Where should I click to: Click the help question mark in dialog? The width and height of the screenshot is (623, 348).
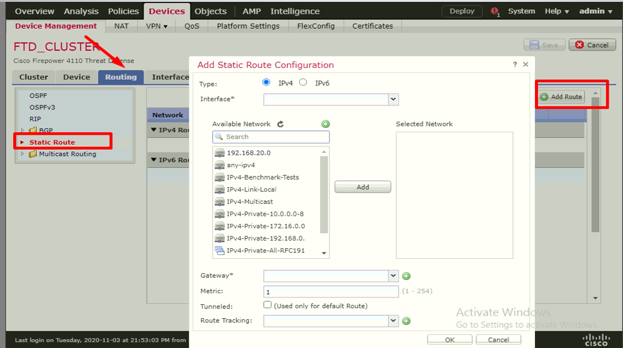tap(515, 64)
